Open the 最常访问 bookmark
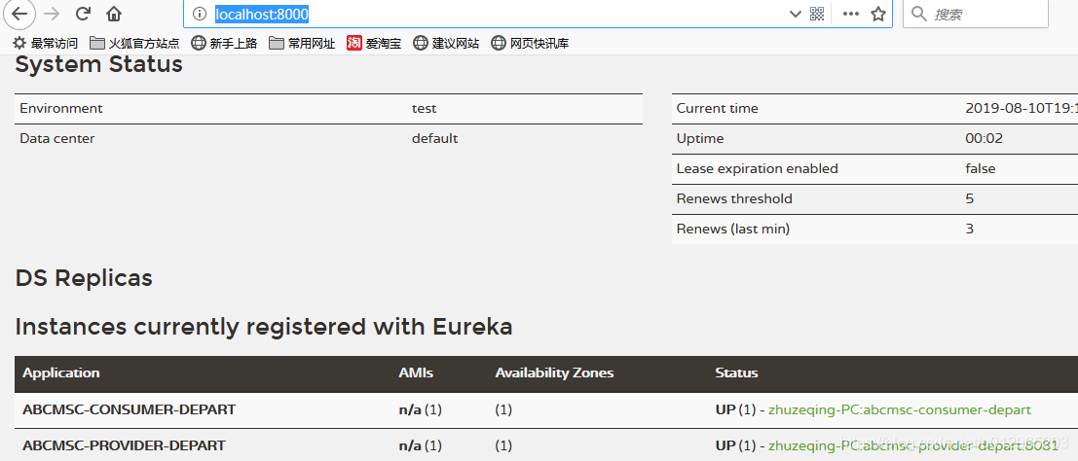1078x461 pixels. click(46, 44)
